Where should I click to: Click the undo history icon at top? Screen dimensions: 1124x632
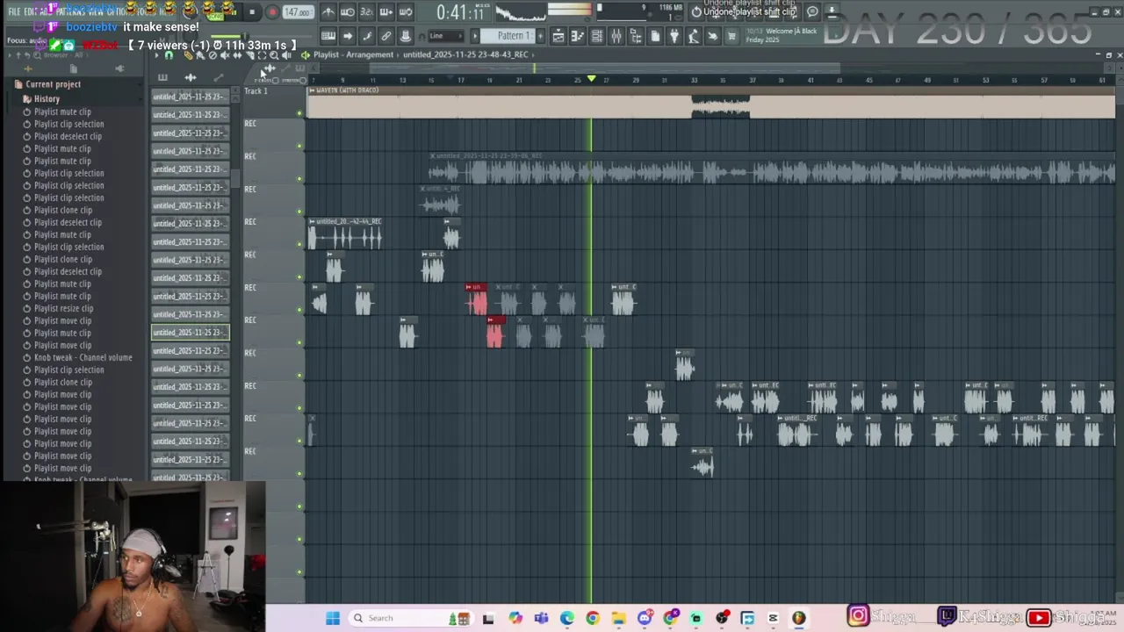pyautogui.click(x=695, y=11)
